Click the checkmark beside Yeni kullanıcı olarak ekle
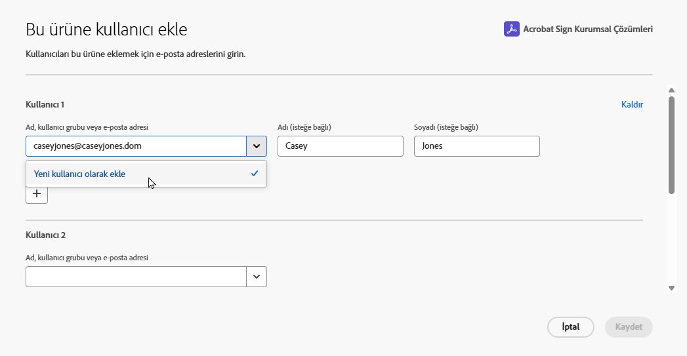This screenshot has width=687, height=356. click(255, 174)
